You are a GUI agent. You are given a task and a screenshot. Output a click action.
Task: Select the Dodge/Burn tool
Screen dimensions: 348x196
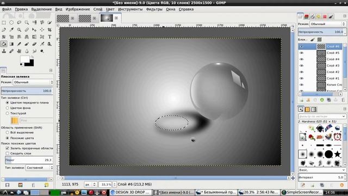click(42, 51)
